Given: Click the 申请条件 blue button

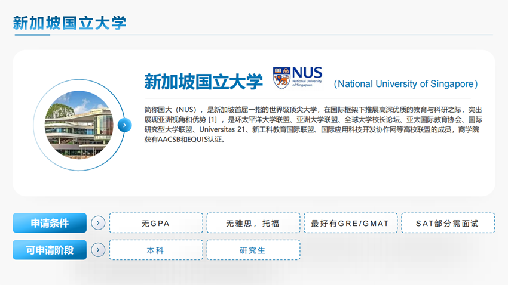Looking at the screenshot, I should pos(50,224).
